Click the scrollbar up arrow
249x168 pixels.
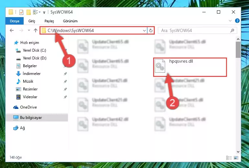click(238, 39)
